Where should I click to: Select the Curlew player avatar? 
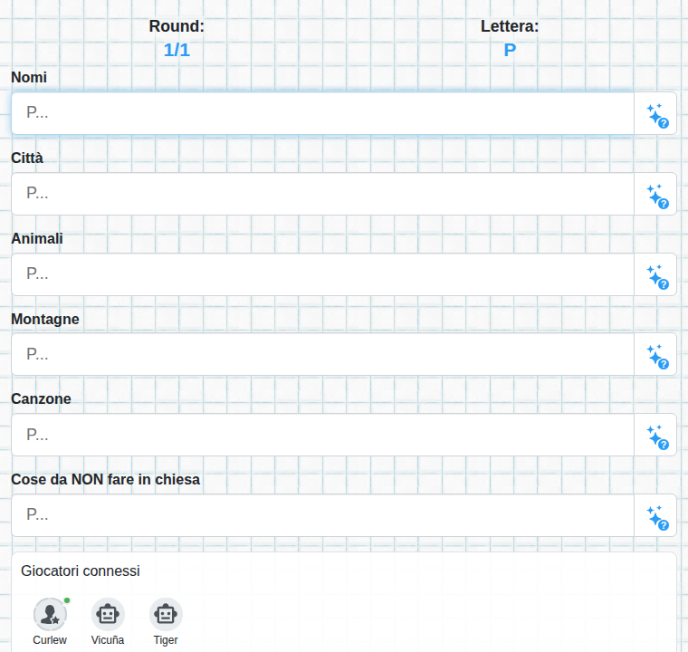coord(50,614)
